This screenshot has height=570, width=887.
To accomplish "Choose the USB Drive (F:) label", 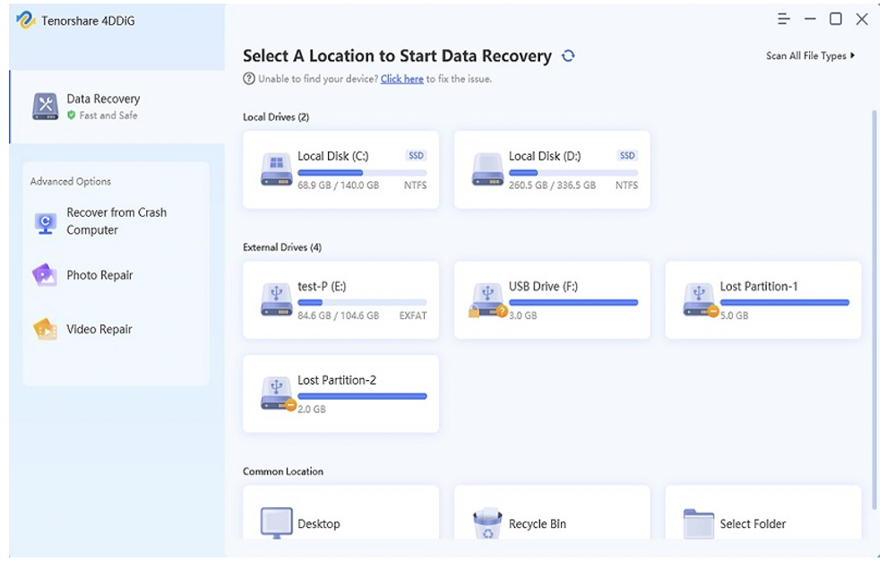I will (x=543, y=286).
